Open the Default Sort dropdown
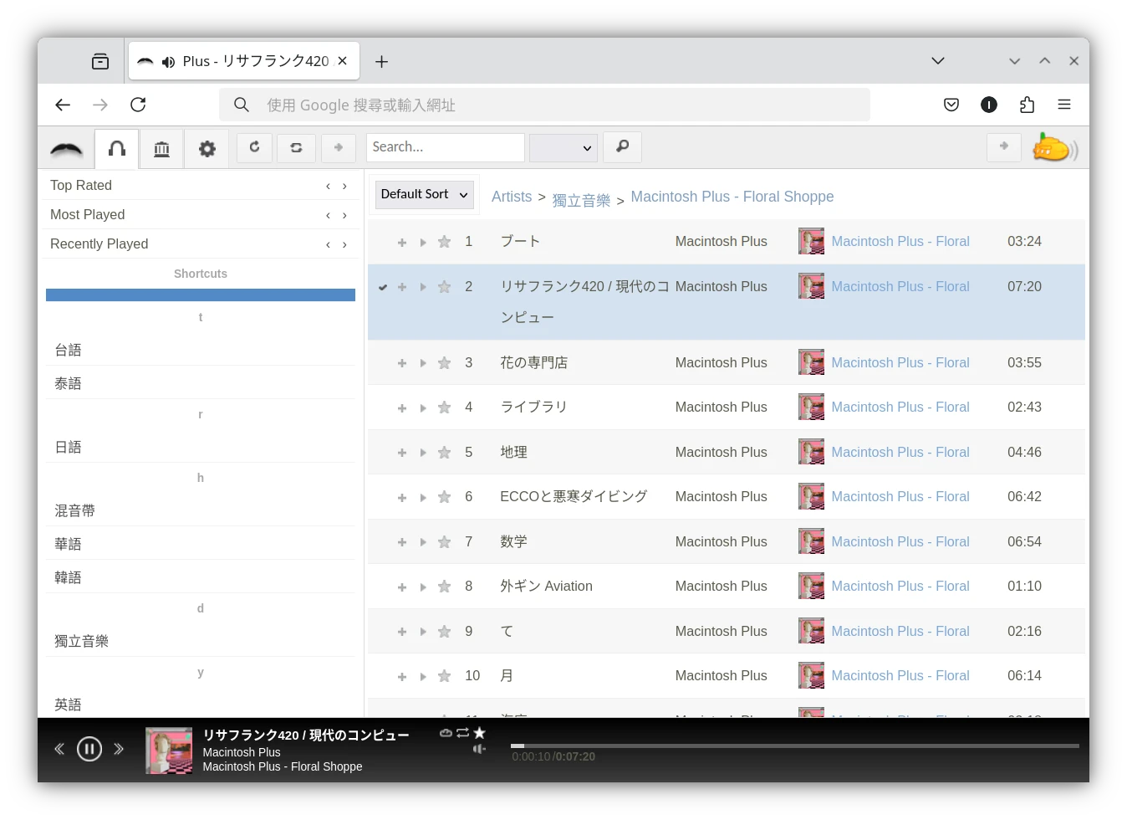This screenshot has height=820, width=1127. click(x=424, y=194)
